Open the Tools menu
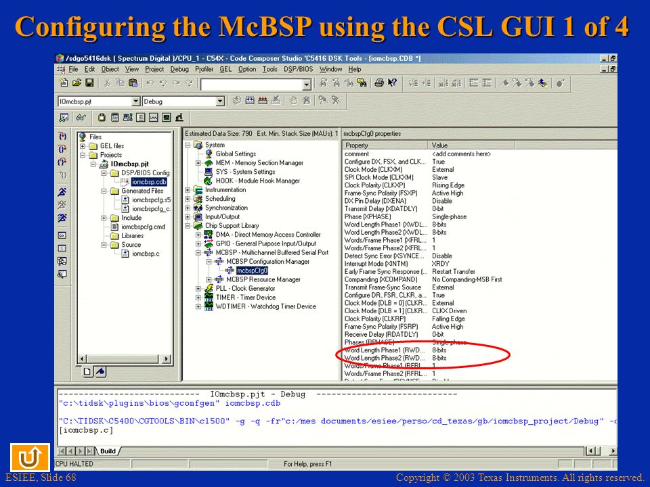The width and height of the screenshot is (650, 487). [270, 69]
